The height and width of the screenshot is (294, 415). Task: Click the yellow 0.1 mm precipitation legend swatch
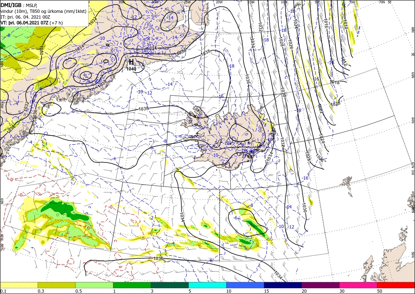[x=19, y=285]
